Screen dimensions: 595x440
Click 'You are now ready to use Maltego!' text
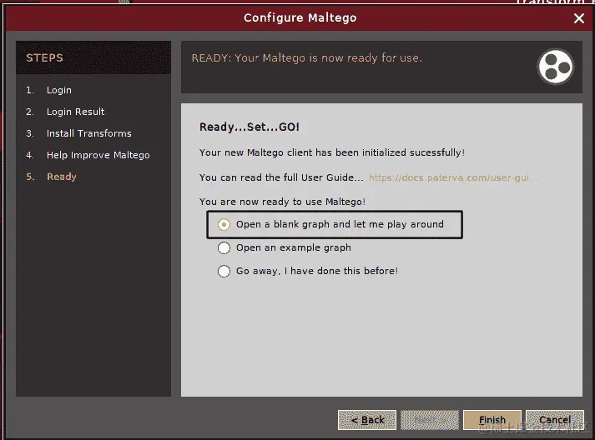(x=282, y=202)
